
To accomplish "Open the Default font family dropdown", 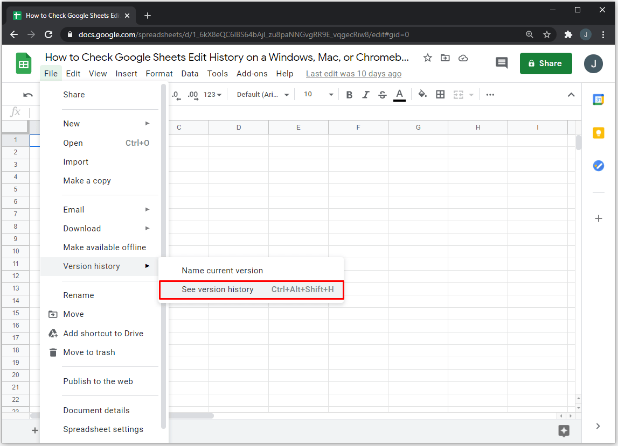I will point(263,95).
